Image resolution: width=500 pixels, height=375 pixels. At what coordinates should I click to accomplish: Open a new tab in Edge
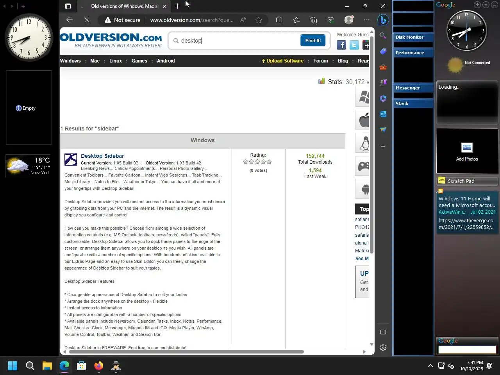(177, 6)
